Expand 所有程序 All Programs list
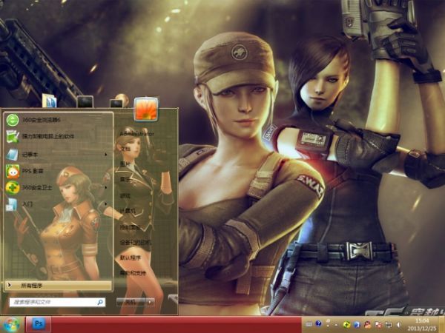Image resolution: width=445 pixels, height=333 pixels. 58,286
